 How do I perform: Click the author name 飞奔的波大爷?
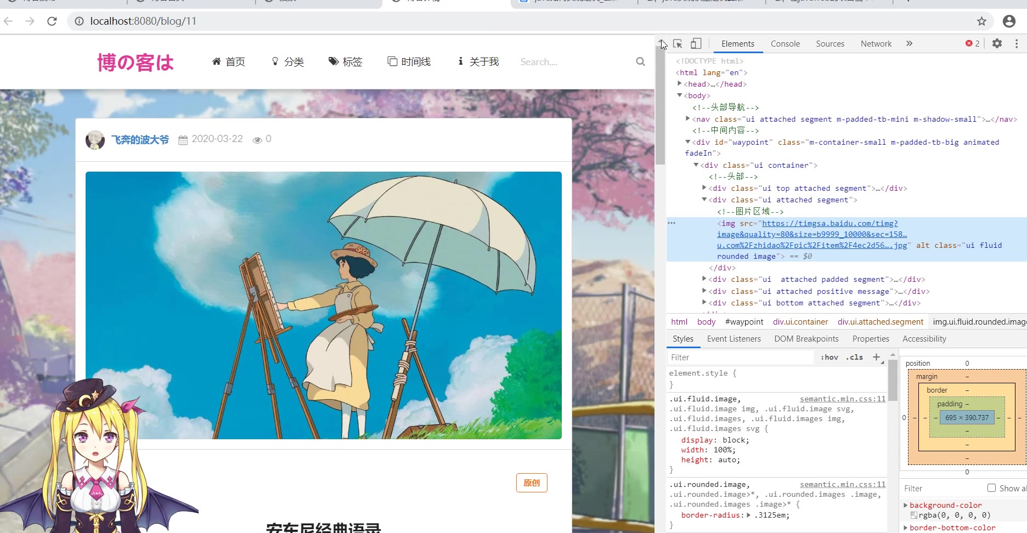click(x=140, y=140)
